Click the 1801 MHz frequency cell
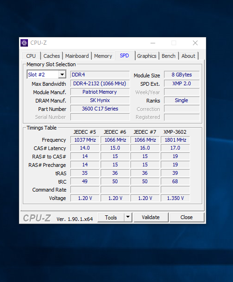This screenshot has height=282, width=233. [x=175, y=140]
